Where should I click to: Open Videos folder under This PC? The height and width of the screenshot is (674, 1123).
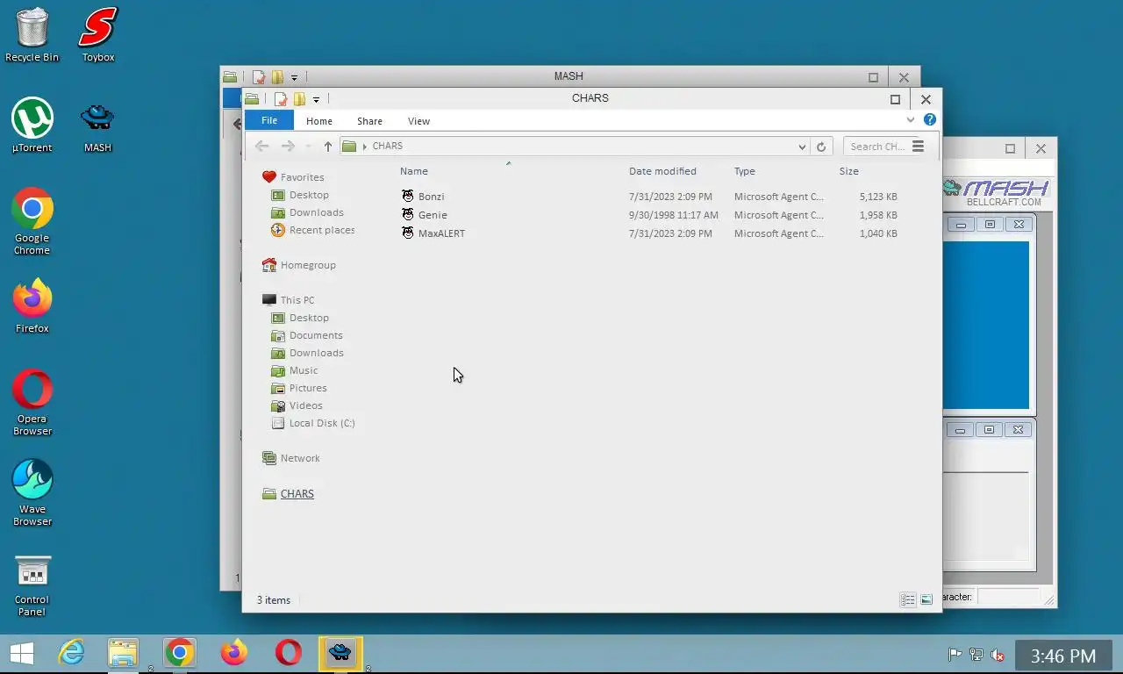pyautogui.click(x=306, y=405)
